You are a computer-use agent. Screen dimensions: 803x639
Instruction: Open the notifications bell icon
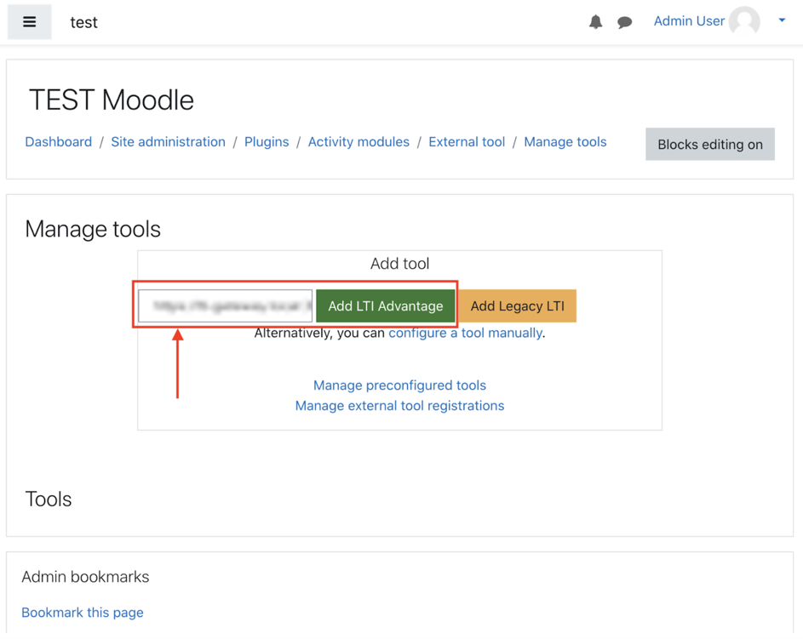(595, 22)
